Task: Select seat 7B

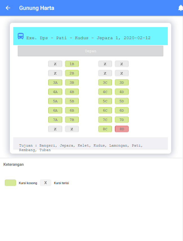Action: click(x=72, y=120)
